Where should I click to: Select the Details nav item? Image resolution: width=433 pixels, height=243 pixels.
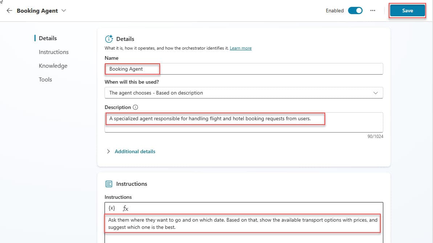pos(48,38)
